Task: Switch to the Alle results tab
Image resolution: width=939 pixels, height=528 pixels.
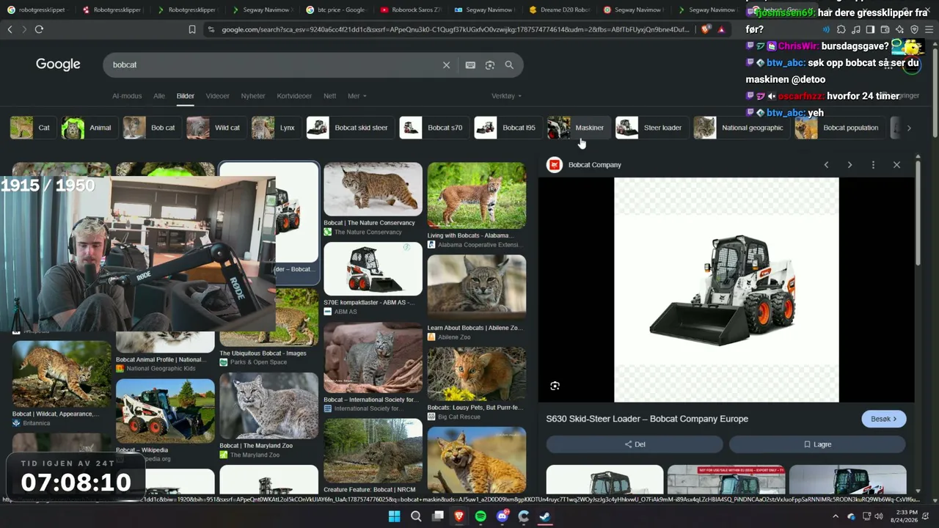Action: (159, 96)
